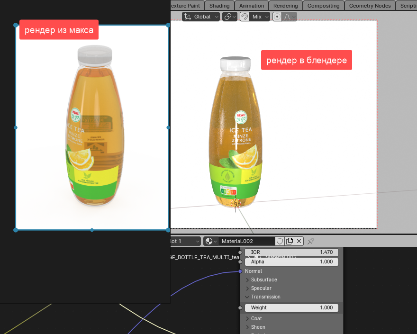
Task: Unlink material with the X icon
Action: click(299, 241)
